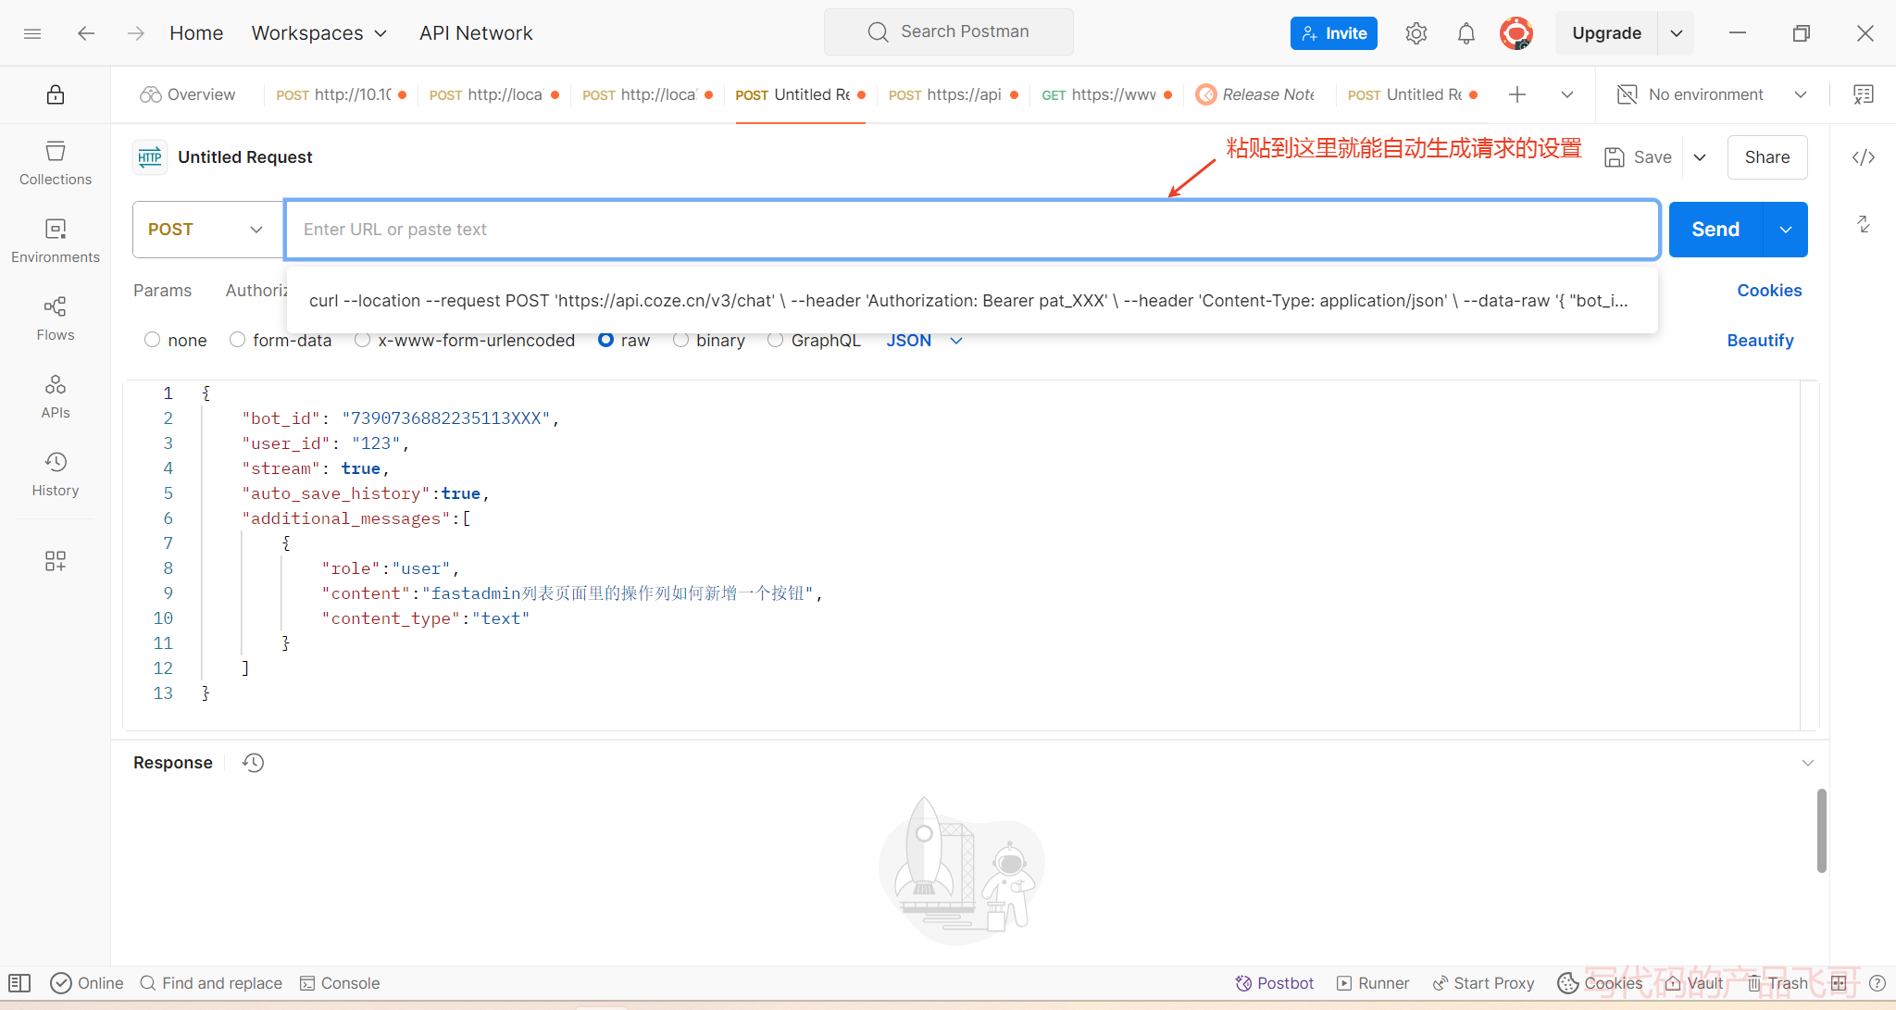Image resolution: width=1896 pixels, height=1010 pixels.
Task: Open the collection Runner
Action: coord(1373,983)
